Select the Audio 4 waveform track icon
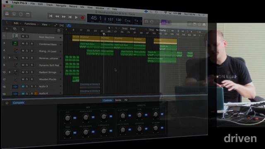 15,94
